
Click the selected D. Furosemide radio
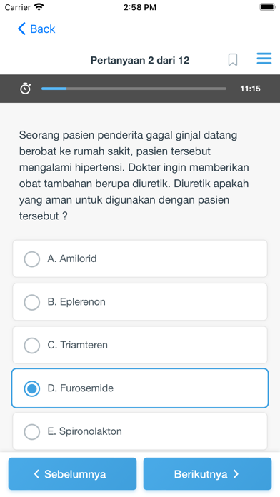click(x=31, y=388)
